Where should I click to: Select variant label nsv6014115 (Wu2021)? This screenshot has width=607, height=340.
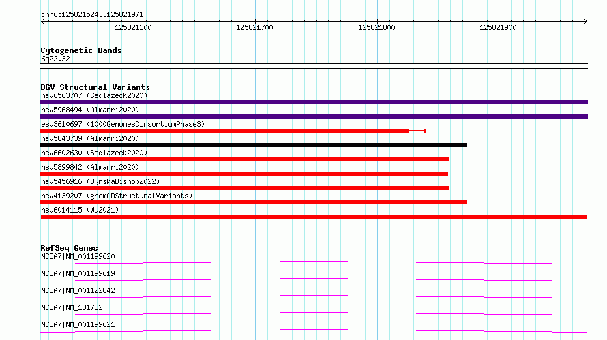coord(80,210)
